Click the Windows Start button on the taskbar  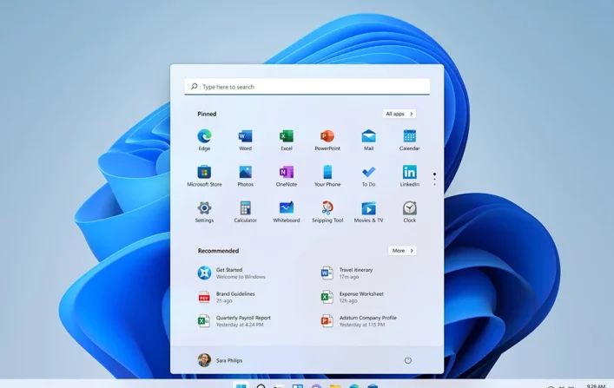tap(241, 385)
